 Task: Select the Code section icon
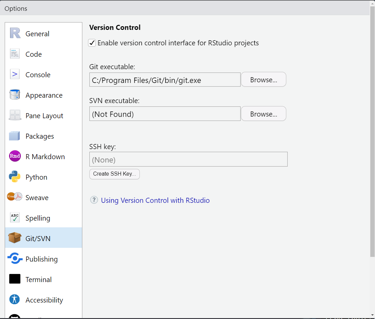(15, 54)
